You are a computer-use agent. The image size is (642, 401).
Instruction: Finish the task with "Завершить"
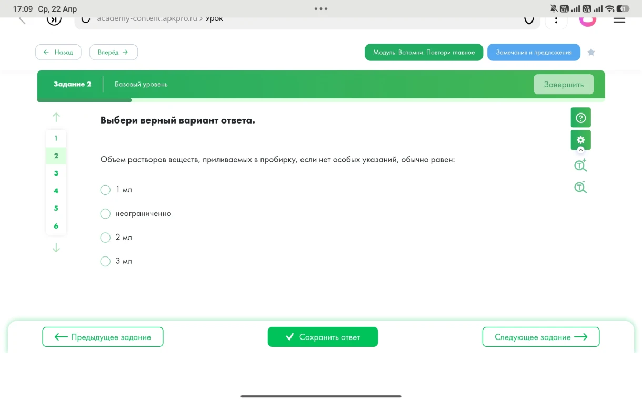click(x=564, y=85)
